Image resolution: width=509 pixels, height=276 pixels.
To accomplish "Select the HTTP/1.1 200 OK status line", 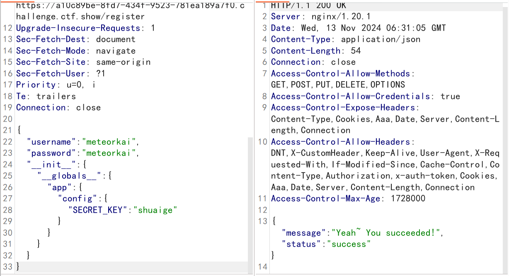I will [308, 6].
